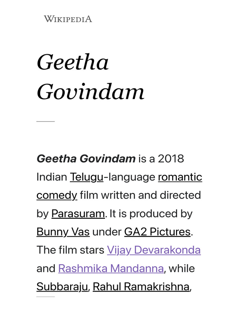Screen dimensions: 245x326
Task: Open the Parasuram director link
Action: [78, 214]
